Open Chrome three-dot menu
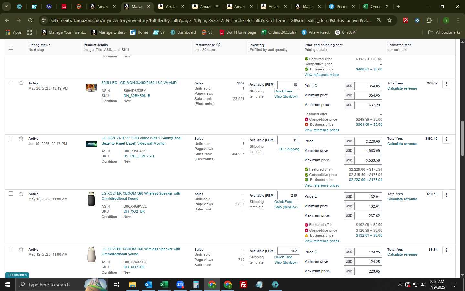 [x=458, y=20]
